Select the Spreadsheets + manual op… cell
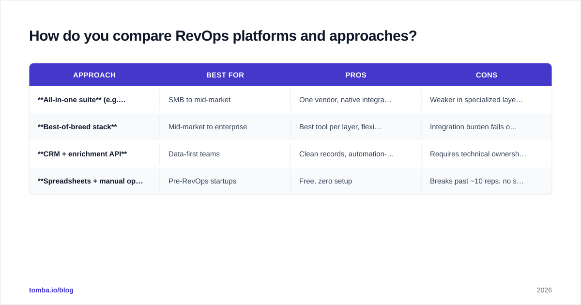Image resolution: width=581 pixels, height=305 pixels. (94, 181)
